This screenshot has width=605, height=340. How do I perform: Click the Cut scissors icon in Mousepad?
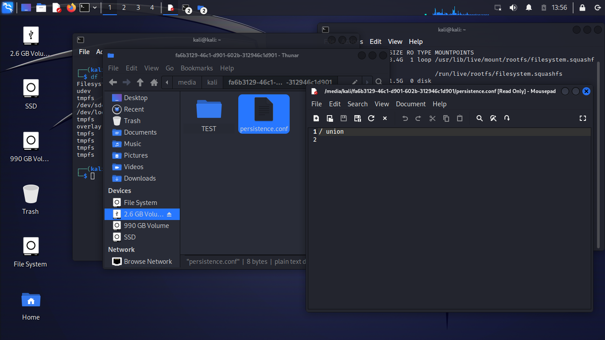[432, 119]
